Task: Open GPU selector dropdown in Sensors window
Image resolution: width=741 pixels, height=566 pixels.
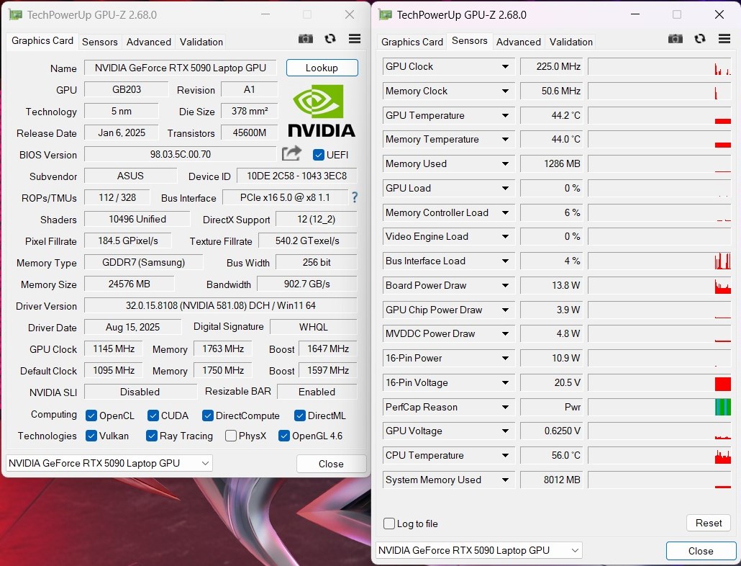Action: 479,550
